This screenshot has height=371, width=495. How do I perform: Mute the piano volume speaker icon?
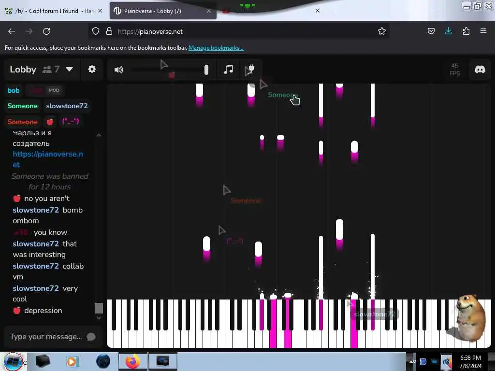tap(119, 70)
